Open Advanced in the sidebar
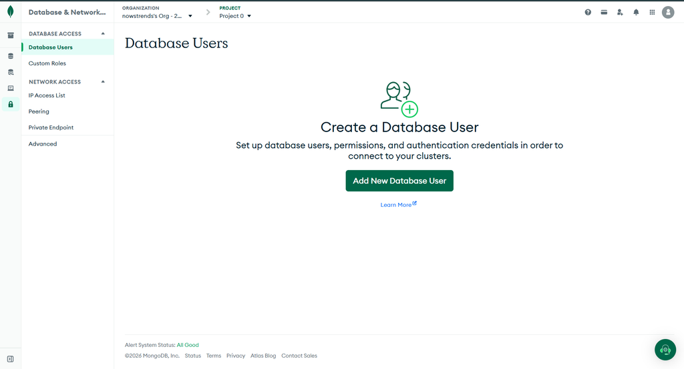The width and height of the screenshot is (684, 369). pyautogui.click(x=43, y=143)
